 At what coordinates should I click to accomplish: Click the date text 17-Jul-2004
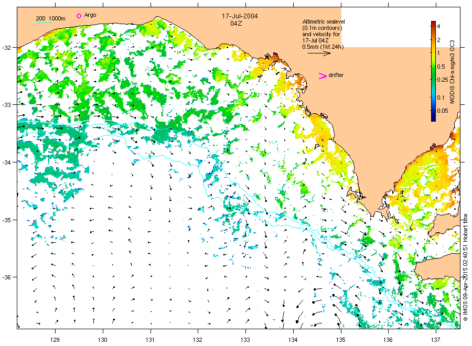click(240, 16)
